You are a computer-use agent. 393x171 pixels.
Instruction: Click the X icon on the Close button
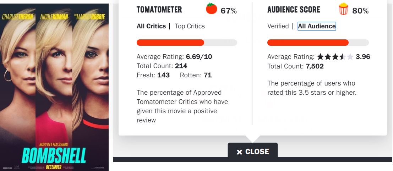240,152
